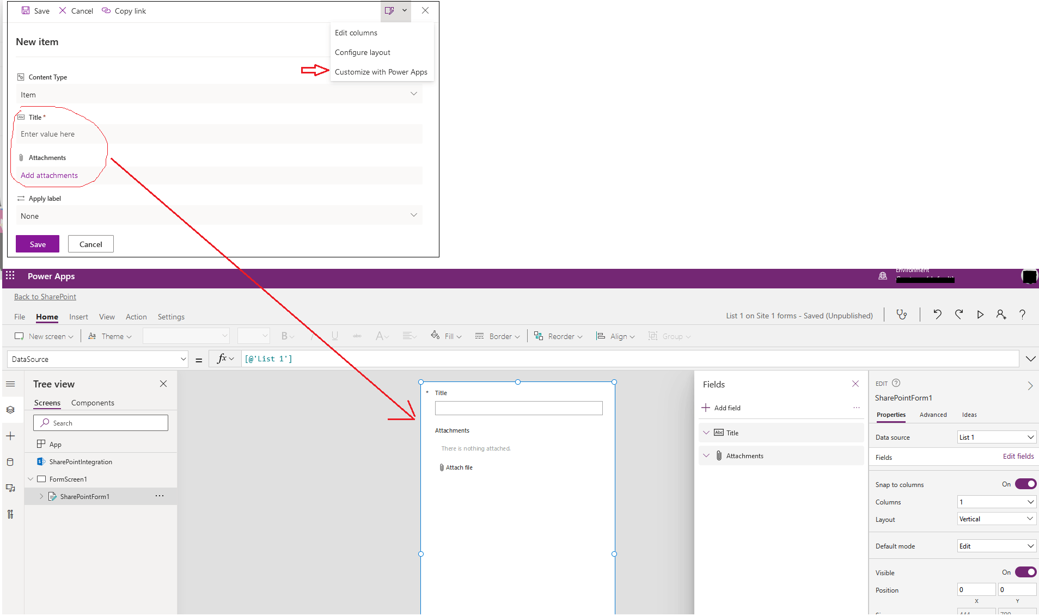Select Configure layout menu entry

point(363,52)
